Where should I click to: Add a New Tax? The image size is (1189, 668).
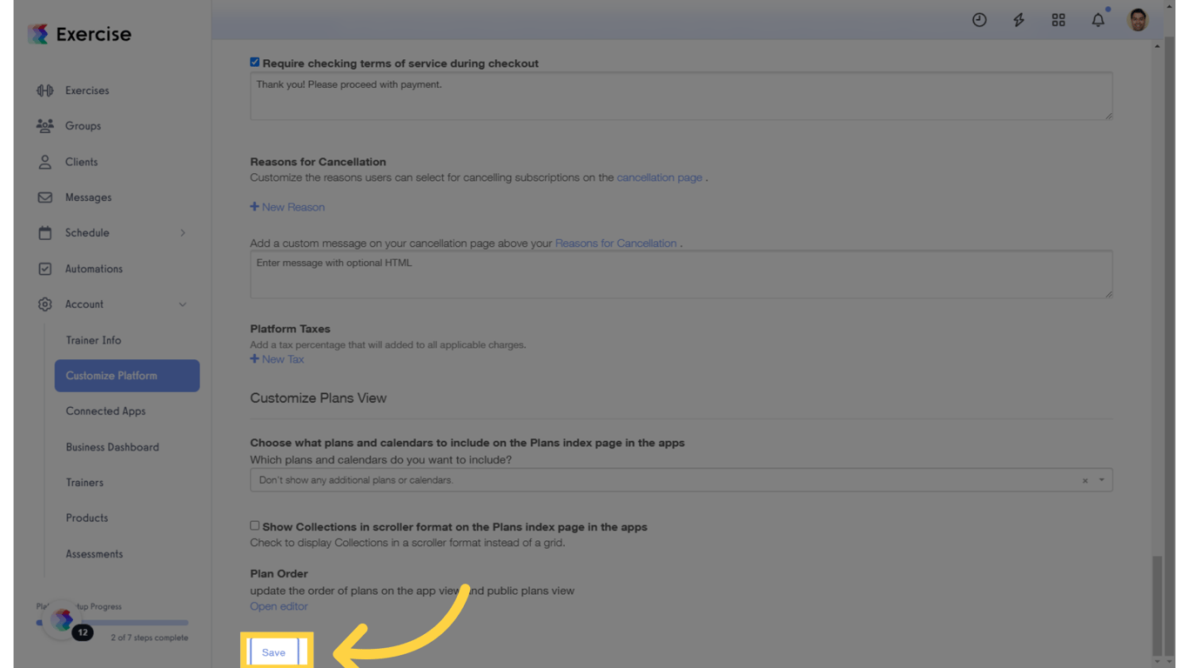277,359
